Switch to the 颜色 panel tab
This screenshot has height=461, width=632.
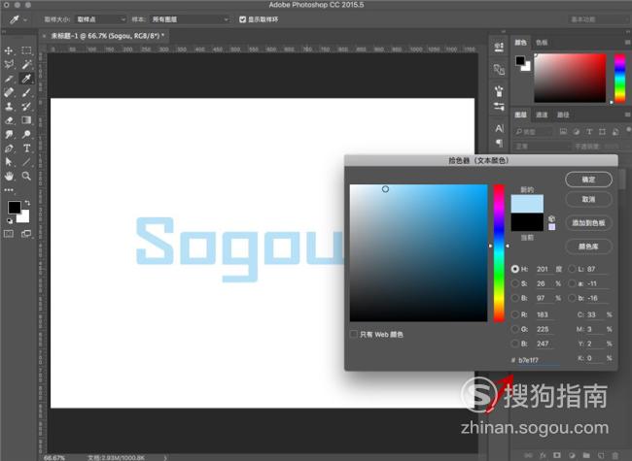[521, 43]
